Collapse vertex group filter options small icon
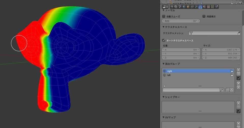The width and height of the screenshot is (244, 128). coord(165,86)
